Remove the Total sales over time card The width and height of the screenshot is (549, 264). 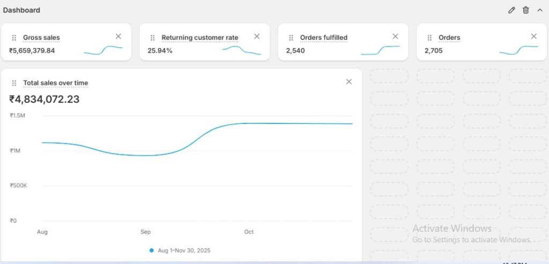(349, 82)
